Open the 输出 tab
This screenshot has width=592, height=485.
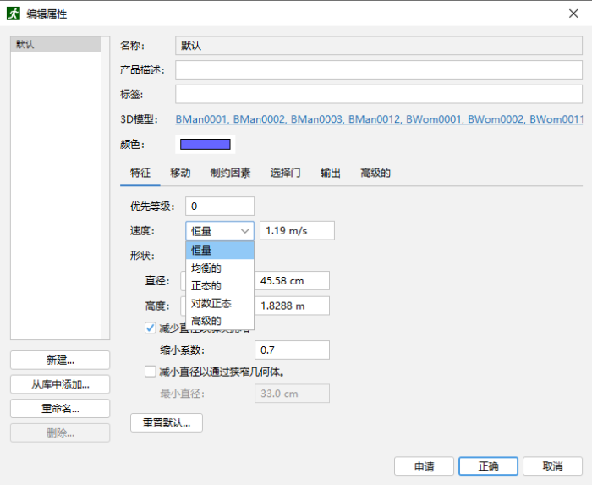330,173
